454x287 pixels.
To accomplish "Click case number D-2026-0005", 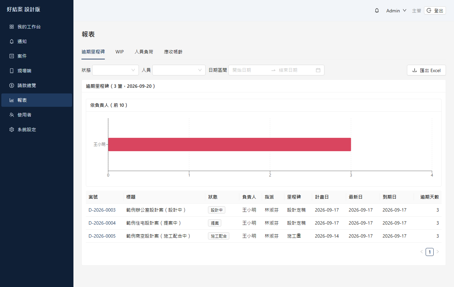I will 102,236.
